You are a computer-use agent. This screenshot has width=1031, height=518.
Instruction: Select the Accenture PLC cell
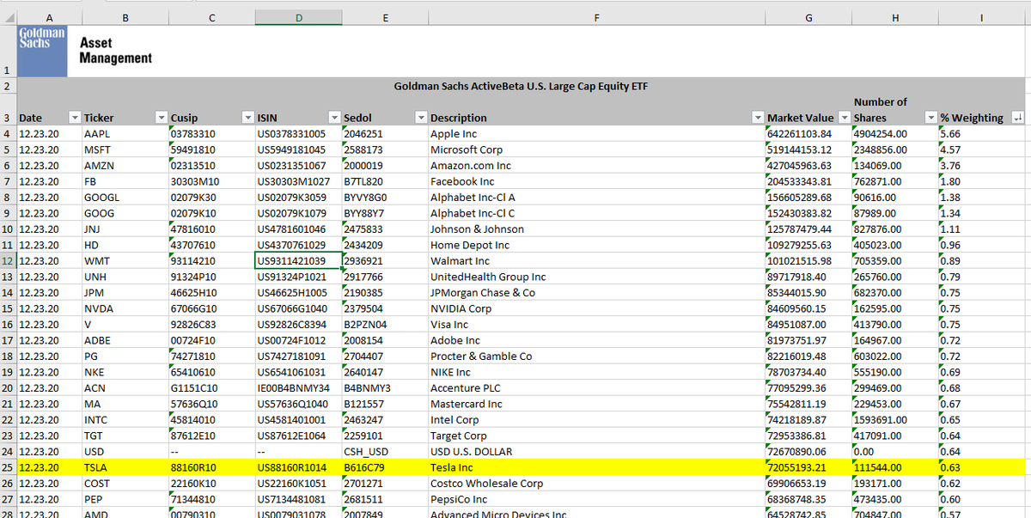coord(596,388)
